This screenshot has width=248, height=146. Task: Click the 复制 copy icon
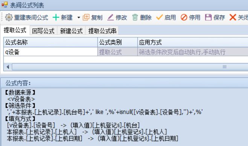pyautogui.click(x=86, y=17)
